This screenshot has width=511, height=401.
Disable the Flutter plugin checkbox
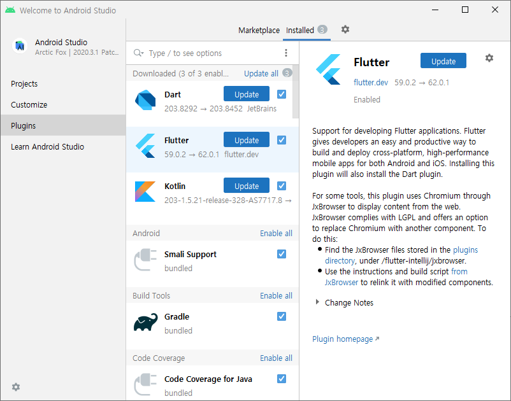click(x=282, y=140)
